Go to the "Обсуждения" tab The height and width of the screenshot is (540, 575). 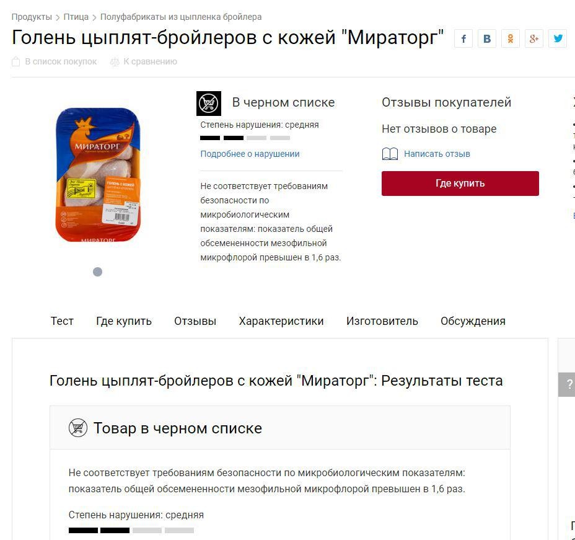point(473,321)
